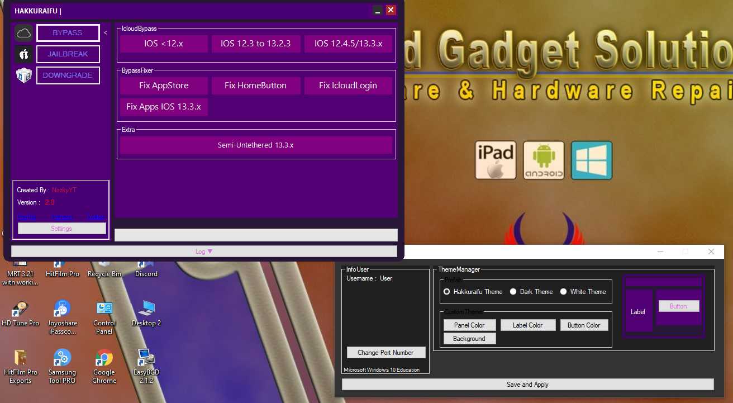Click the Fix HomeButton button
The width and height of the screenshot is (733, 403).
click(x=256, y=86)
